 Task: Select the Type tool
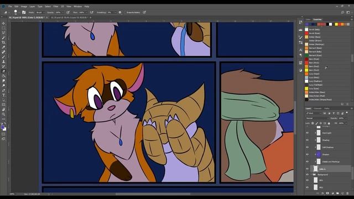(x=3, y=95)
